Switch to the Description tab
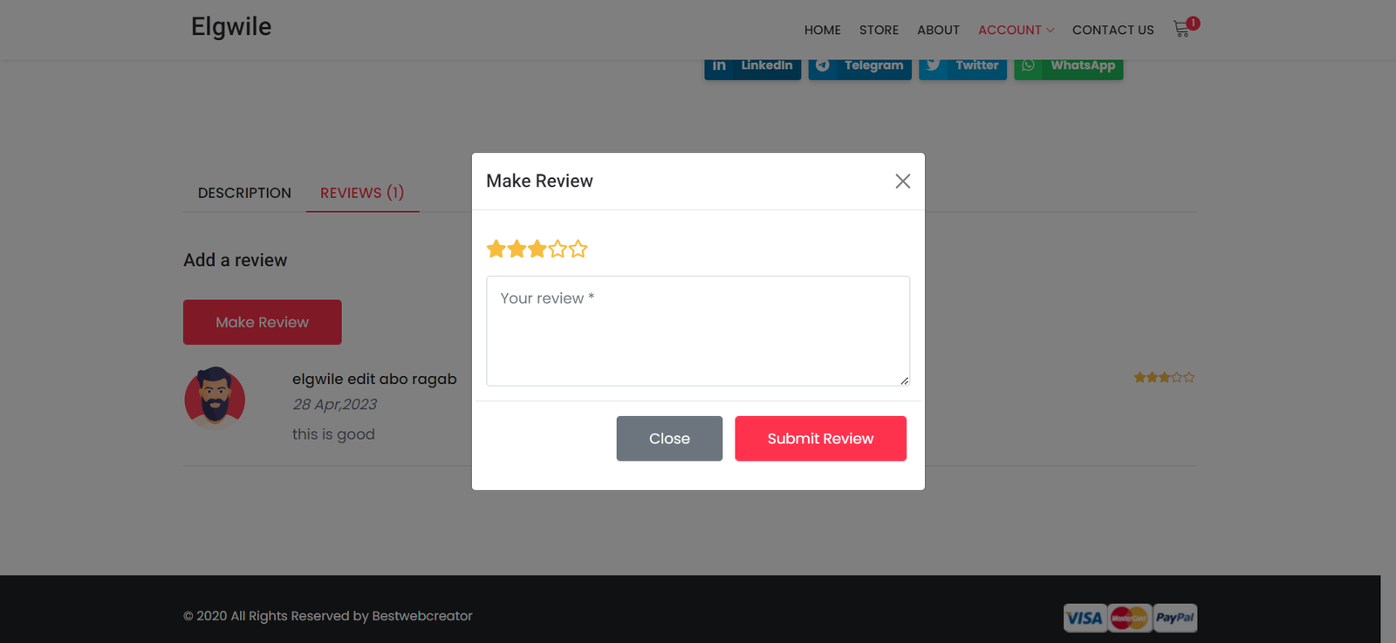This screenshot has width=1396, height=643. pos(244,193)
